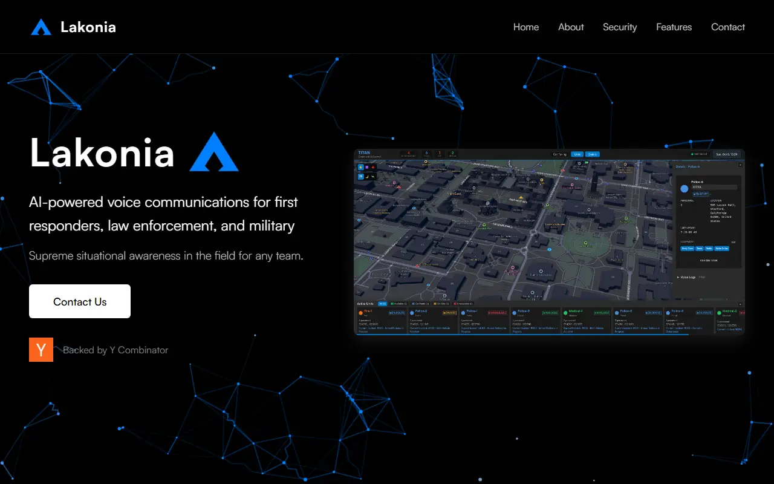Click the green Medical-2 status circle
The width and height of the screenshot is (774, 484).
719,313
